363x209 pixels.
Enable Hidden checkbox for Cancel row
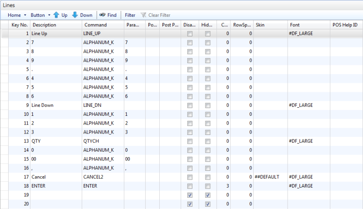pyautogui.click(x=207, y=177)
